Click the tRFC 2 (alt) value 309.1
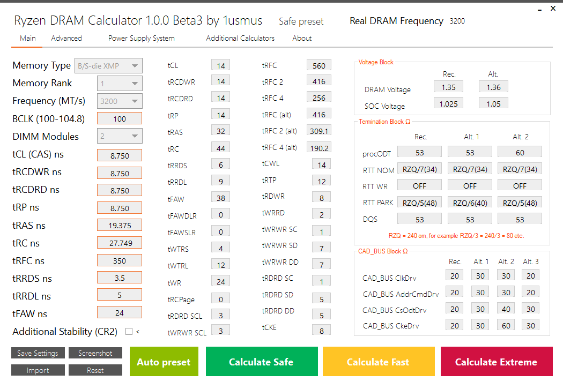This screenshot has height=389, width=563. tap(319, 131)
